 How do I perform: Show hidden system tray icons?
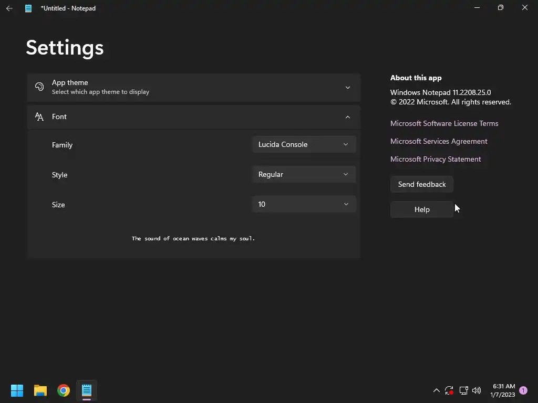[437, 390]
